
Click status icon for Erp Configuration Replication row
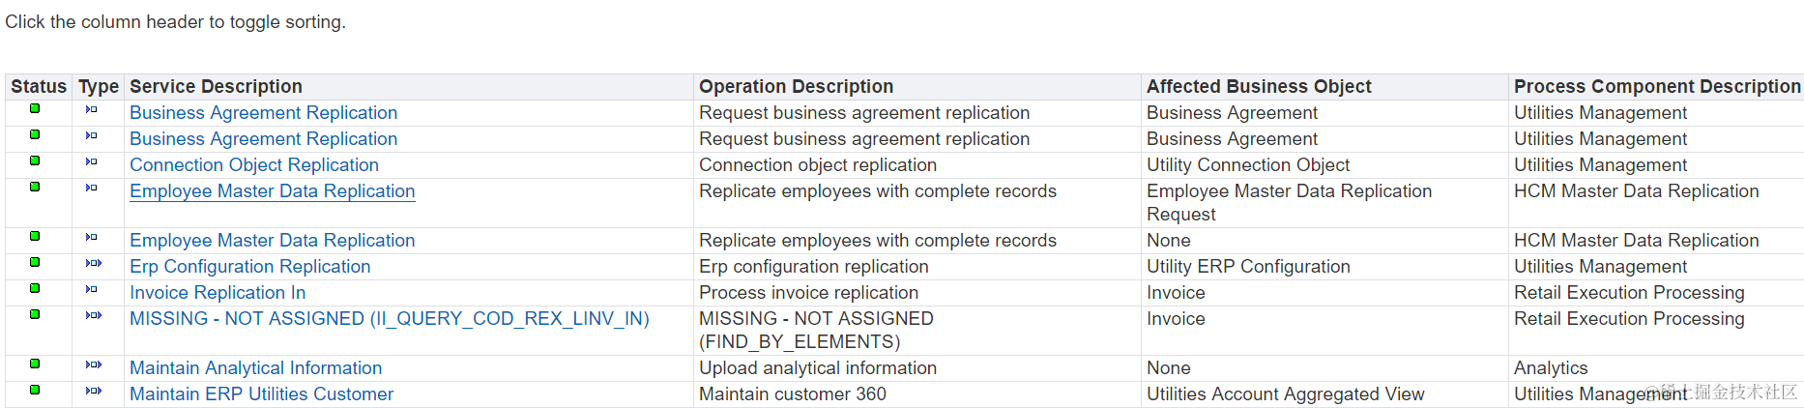click(35, 262)
